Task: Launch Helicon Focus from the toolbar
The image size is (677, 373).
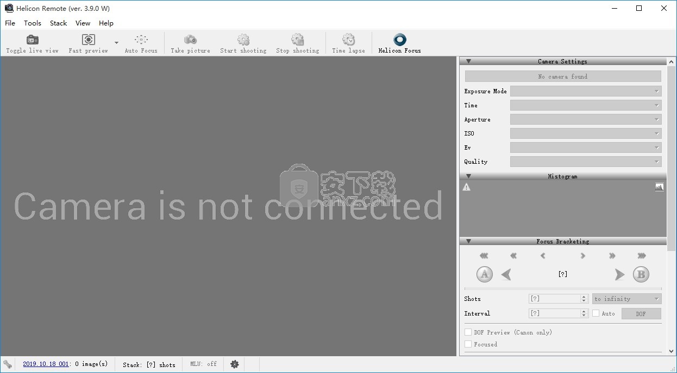Action: 400,43
